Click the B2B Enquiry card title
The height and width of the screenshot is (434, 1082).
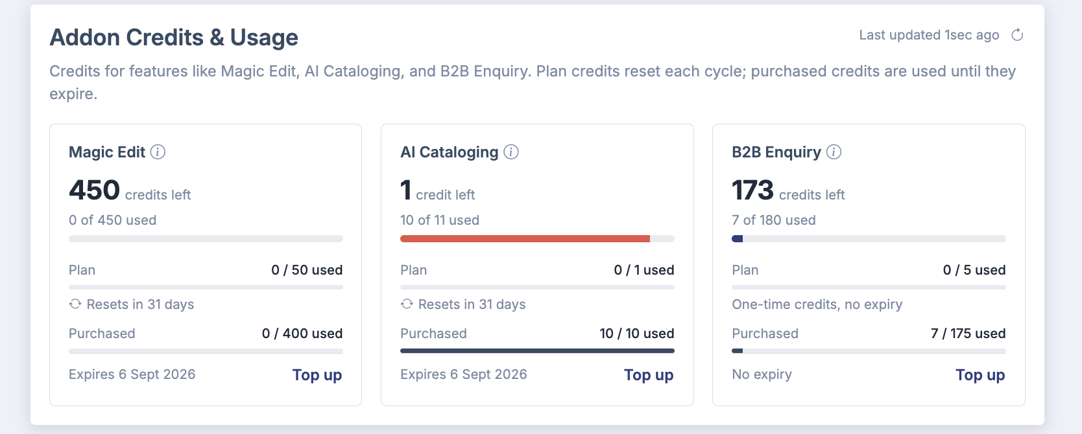click(776, 152)
